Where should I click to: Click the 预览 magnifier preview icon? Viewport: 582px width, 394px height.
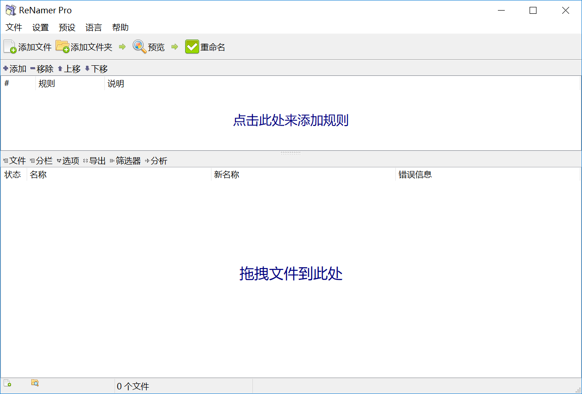click(139, 46)
